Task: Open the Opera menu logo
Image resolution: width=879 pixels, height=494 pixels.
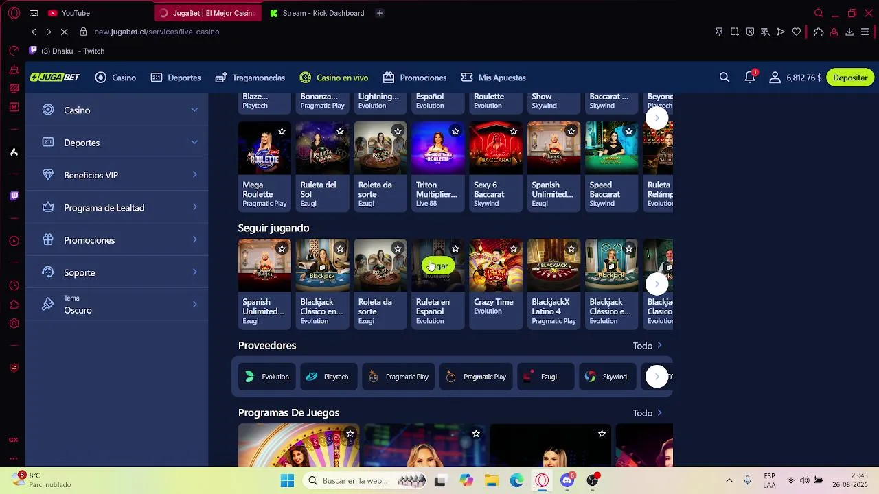Action: click(x=14, y=13)
